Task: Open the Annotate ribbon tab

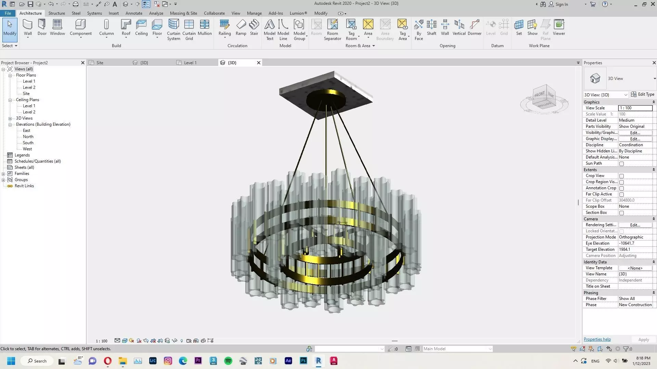Action: coord(134,13)
